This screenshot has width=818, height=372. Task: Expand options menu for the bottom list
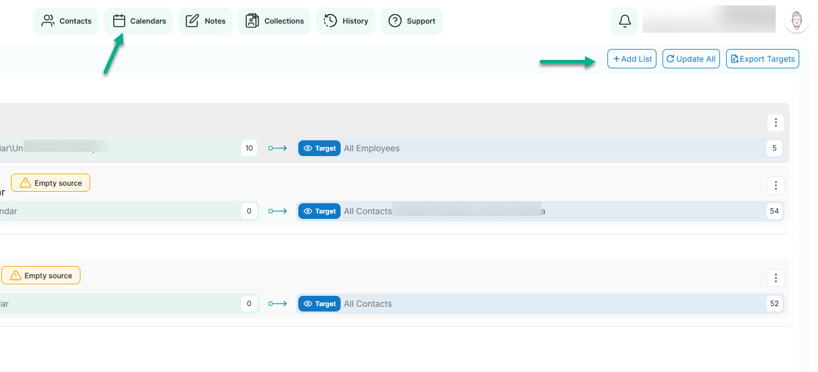point(775,278)
